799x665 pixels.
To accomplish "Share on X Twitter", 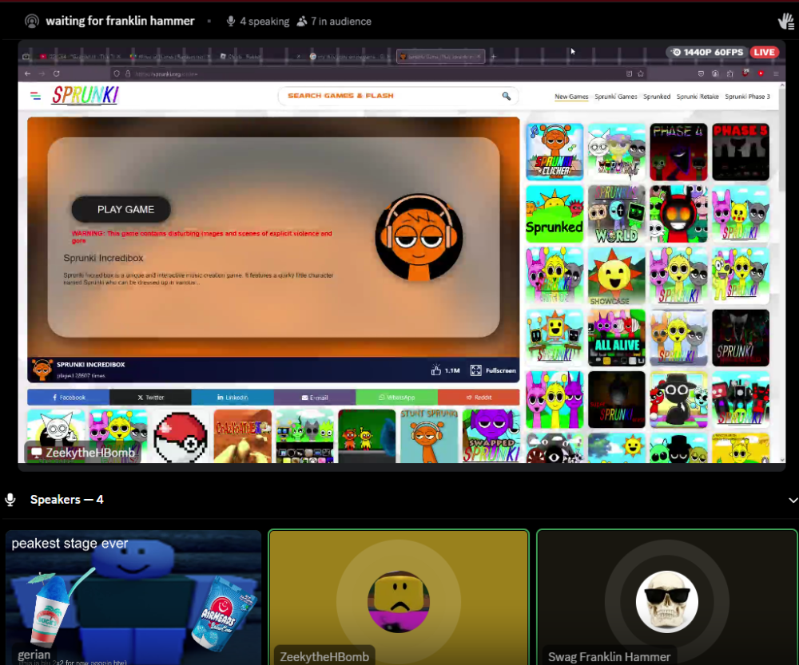I will coord(150,398).
